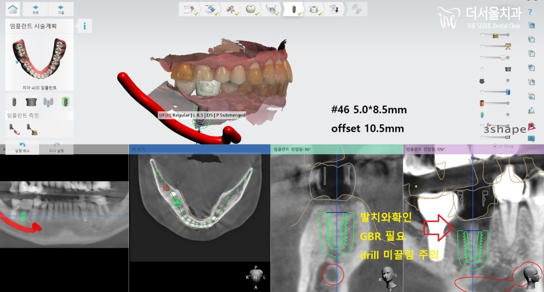This screenshot has height=292, width=544.
Task: Toggle the implant visibility in right panel
Action: coord(483,114)
